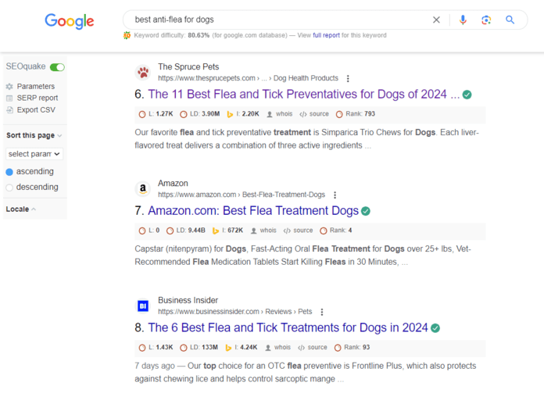Click the SERP report table icon
The width and height of the screenshot is (544, 404).
[x=9, y=98]
